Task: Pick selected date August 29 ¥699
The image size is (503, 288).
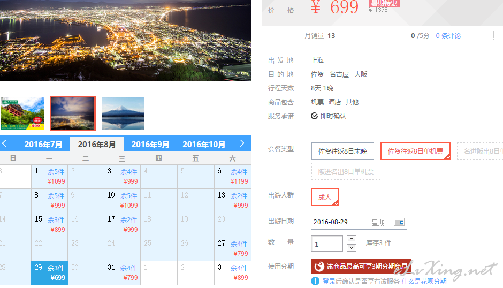Action: 49,272
